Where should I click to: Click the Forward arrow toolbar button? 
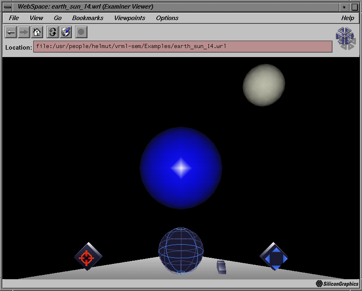pos(24,32)
